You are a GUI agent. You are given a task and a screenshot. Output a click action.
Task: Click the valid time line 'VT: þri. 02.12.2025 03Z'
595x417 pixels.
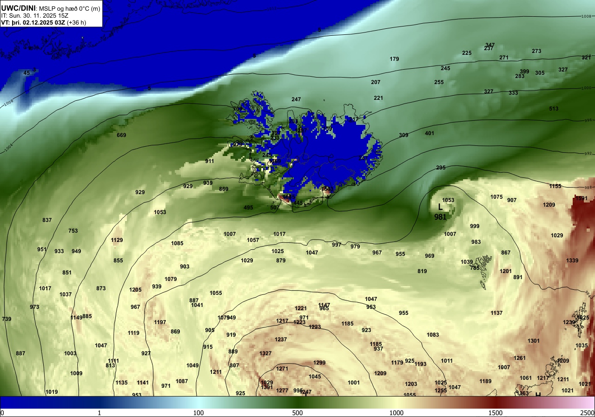(33, 22)
